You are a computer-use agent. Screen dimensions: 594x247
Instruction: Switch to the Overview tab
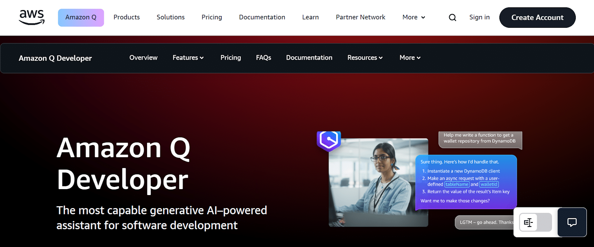tap(143, 58)
